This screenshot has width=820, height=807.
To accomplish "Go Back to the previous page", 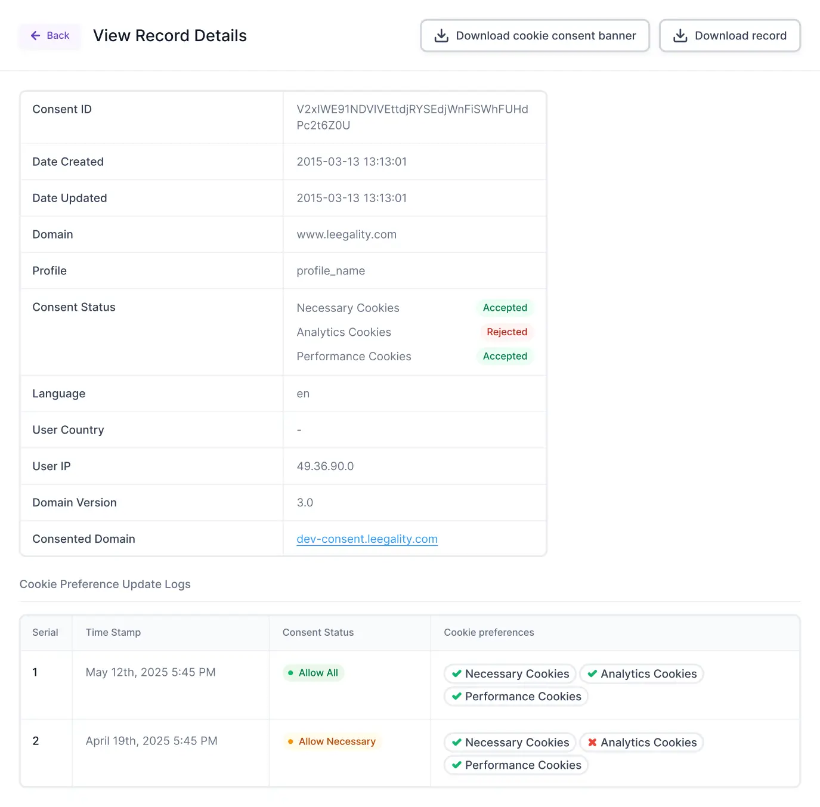I will click(x=49, y=36).
